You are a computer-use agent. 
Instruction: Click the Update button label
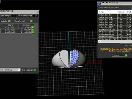[x=4, y=21]
